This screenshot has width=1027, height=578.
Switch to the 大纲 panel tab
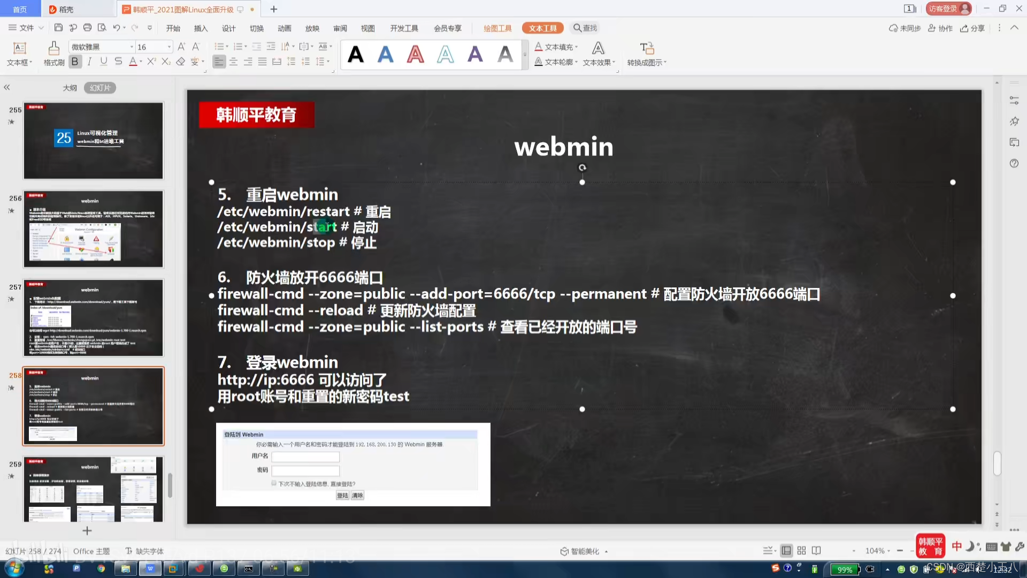pos(69,87)
